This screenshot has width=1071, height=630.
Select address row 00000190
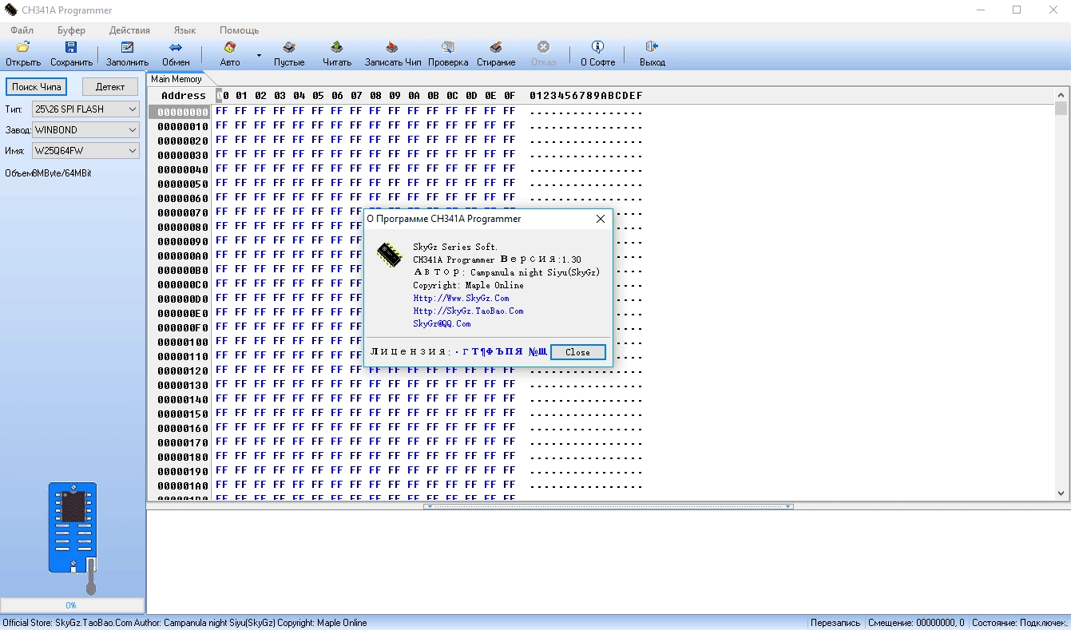182,472
